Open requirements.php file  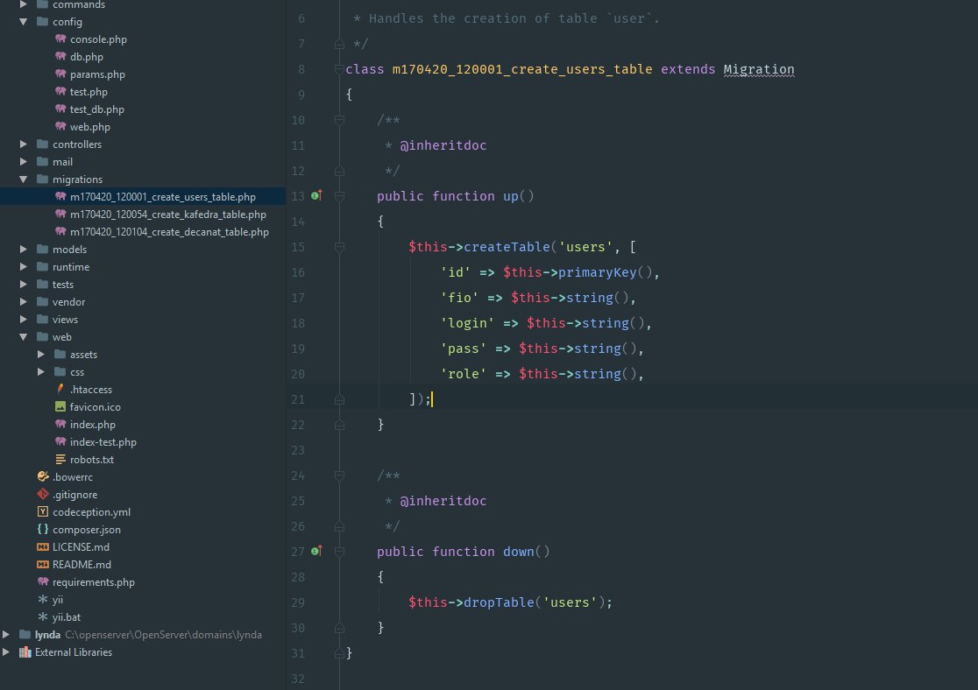(x=94, y=581)
